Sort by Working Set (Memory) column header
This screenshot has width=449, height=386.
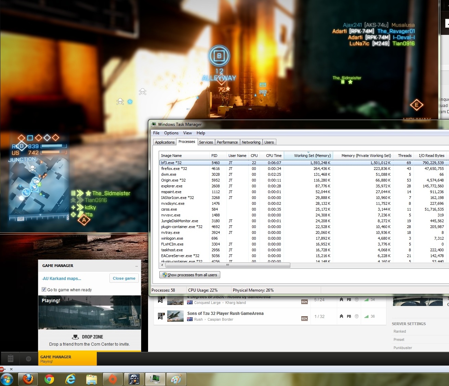point(308,156)
